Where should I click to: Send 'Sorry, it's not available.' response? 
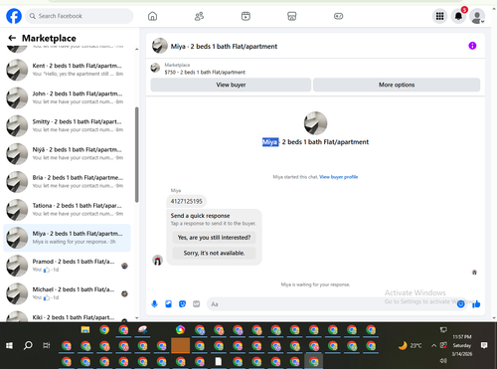pyautogui.click(x=214, y=253)
